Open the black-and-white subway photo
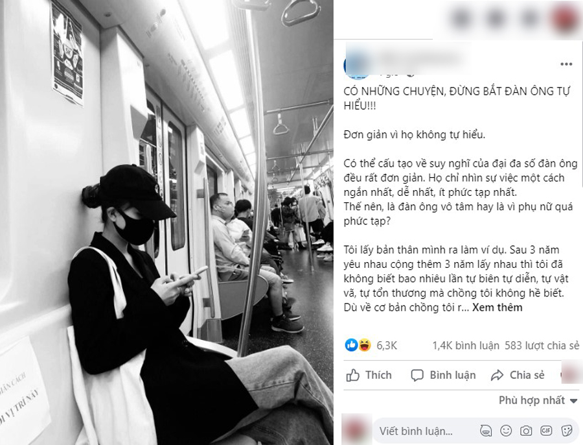The image size is (583, 445). 166,222
